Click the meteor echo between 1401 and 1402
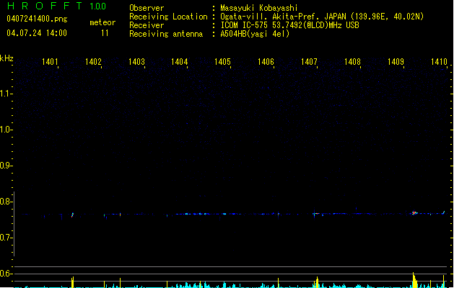 pyautogui.click(x=72, y=215)
